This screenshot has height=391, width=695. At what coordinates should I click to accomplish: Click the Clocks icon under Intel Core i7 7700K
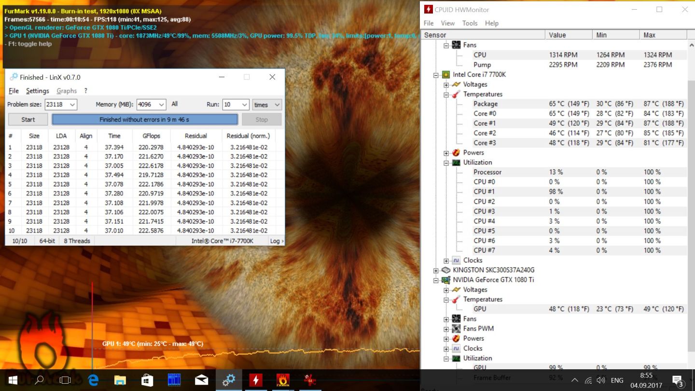[456, 260]
